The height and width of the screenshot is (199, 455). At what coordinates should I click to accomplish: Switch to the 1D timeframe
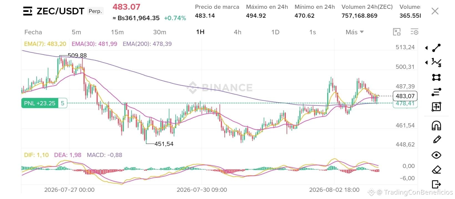275,32
